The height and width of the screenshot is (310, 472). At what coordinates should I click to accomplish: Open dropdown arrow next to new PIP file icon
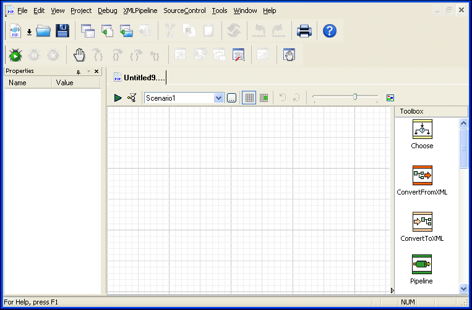click(x=29, y=31)
